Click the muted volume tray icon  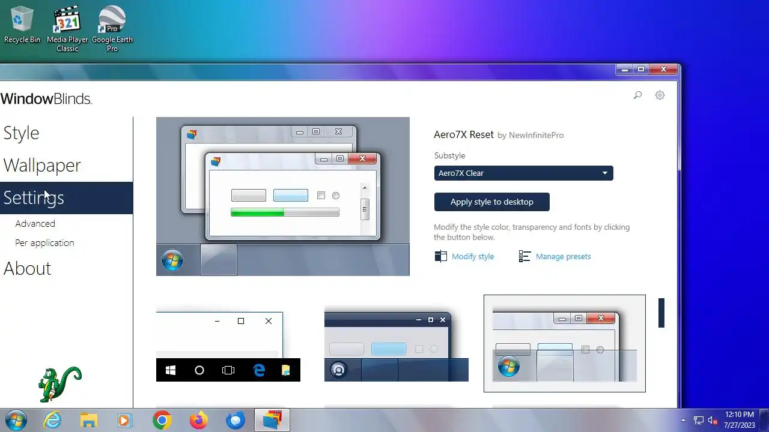click(713, 421)
